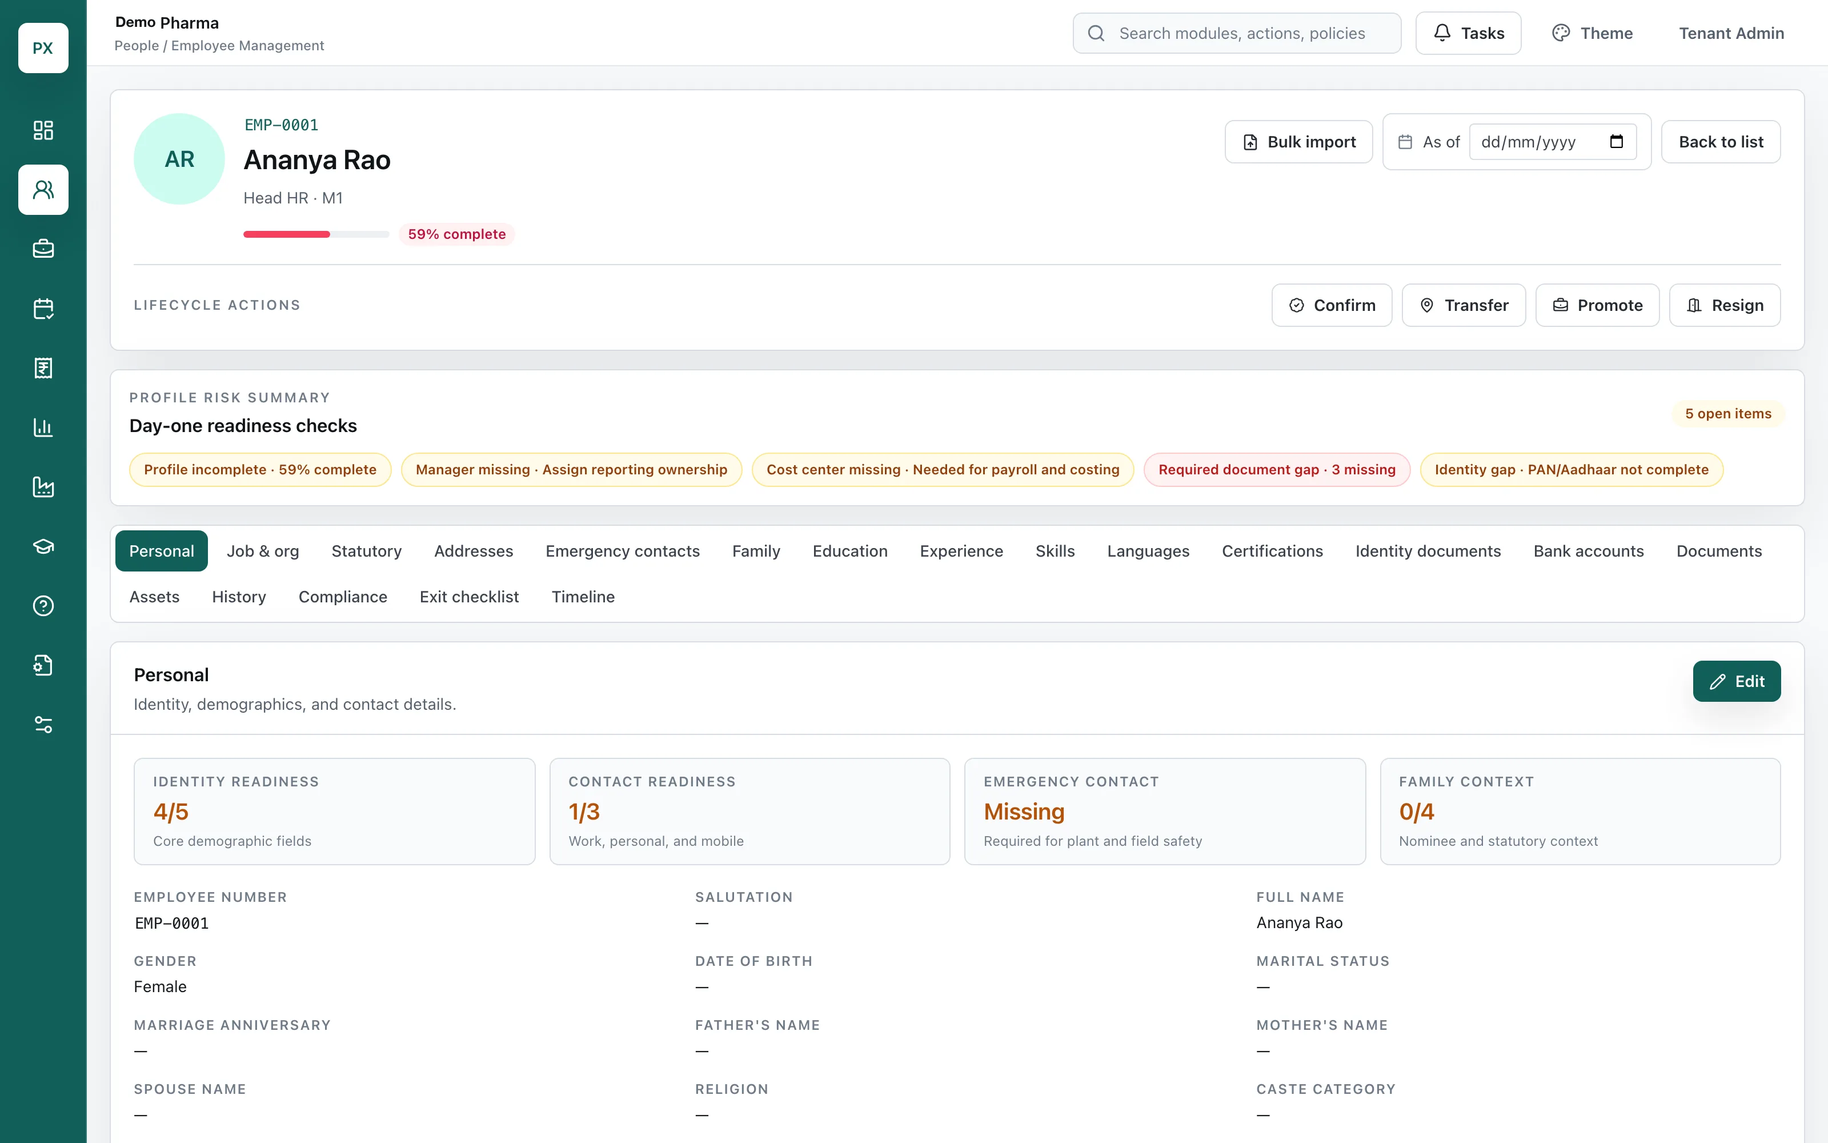The height and width of the screenshot is (1143, 1828).
Task: Open the rupee receipt payroll icon
Action: pyautogui.click(x=43, y=368)
